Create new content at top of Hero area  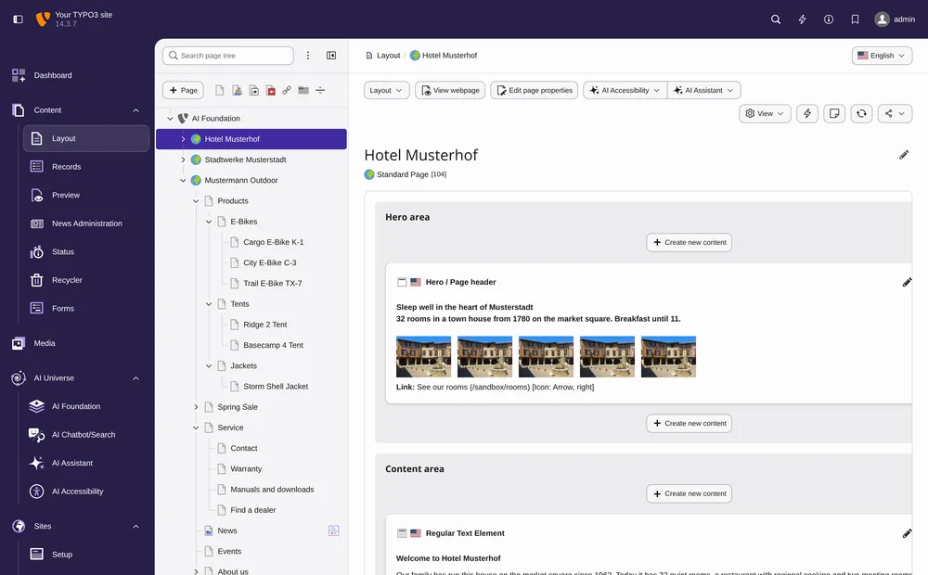click(x=689, y=243)
